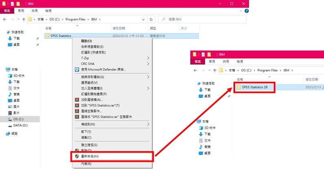Expand the 7-Zip submenu
The width and height of the screenshot is (324, 170).
coord(112,58)
